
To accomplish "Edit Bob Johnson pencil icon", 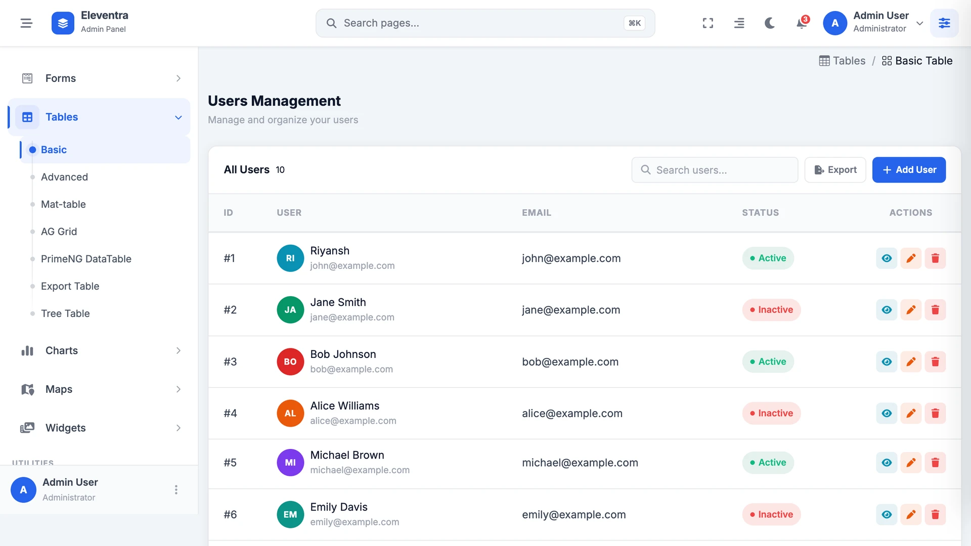I will [911, 362].
